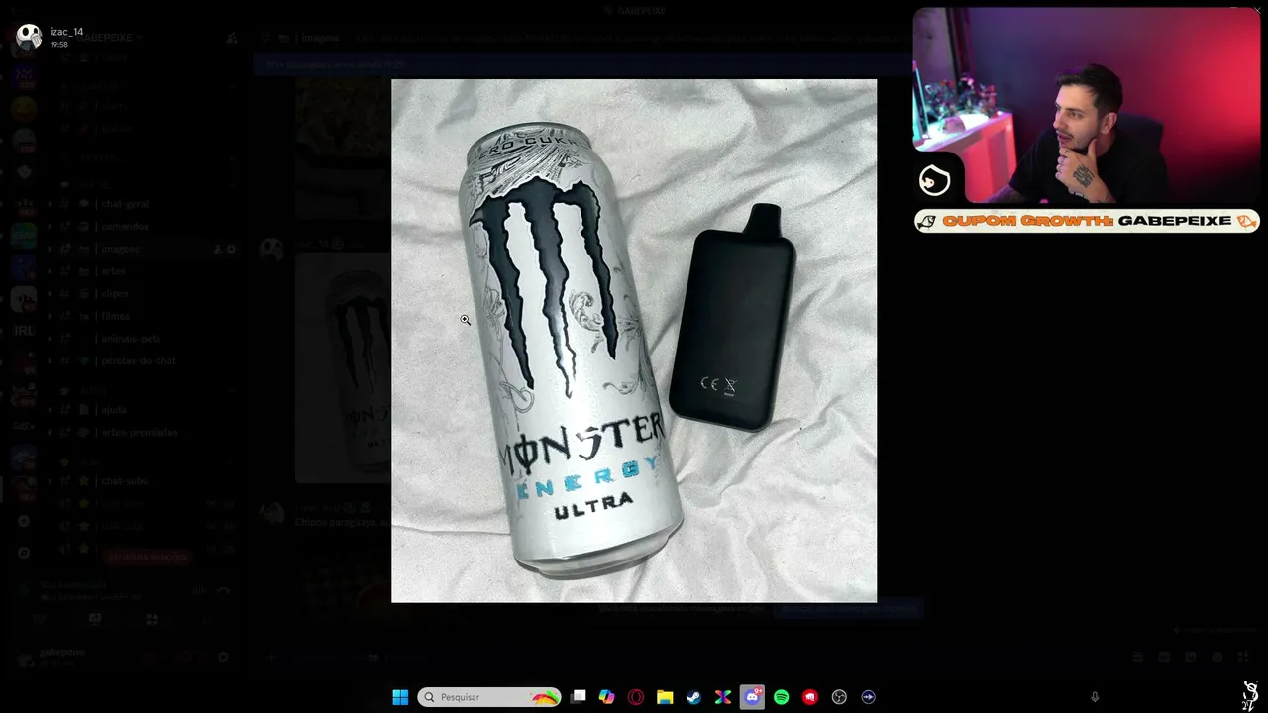Image resolution: width=1268 pixels, height=713 pixels.
Task: Open the comandos channel
Action: 123,227
